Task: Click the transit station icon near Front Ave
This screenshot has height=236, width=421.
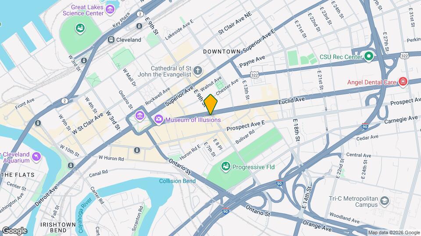Action: 38,123
